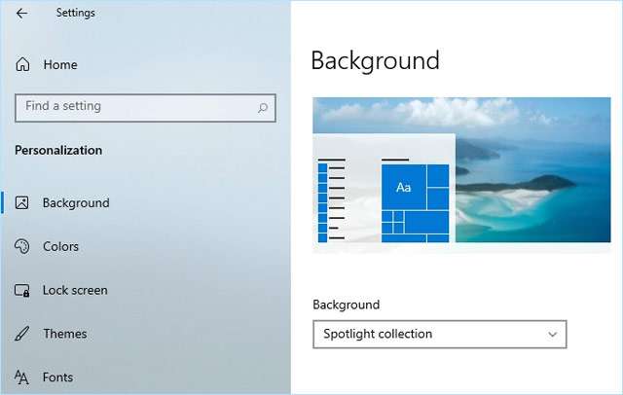Click the Lock screen monitor icon
Viewport: 623px width, 395px height.
tap(21, 290)
